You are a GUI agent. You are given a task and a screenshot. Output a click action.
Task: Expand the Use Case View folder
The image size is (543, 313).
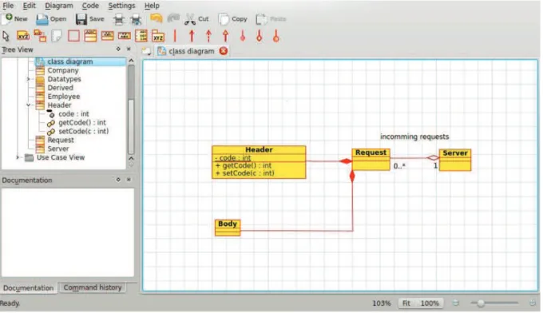click(18, 157)
